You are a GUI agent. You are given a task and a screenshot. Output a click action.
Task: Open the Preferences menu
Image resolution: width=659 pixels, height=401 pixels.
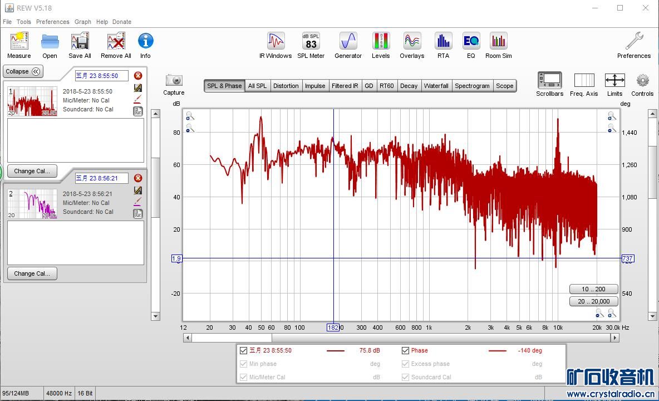pos(52,22)
